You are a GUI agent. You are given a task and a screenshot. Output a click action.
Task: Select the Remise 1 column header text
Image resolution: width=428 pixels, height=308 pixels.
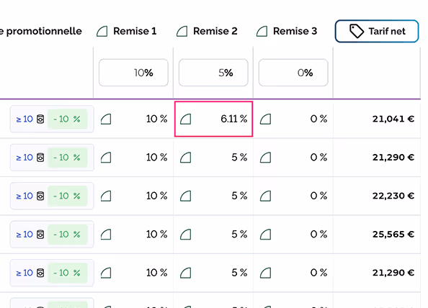[x=135, y=31]
